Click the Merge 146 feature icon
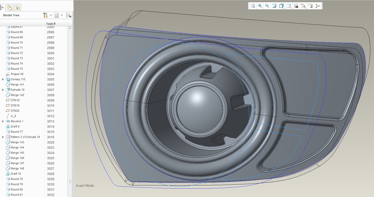Screen dimensions: 374x197 pyautogui.click(x=8, y=158)
